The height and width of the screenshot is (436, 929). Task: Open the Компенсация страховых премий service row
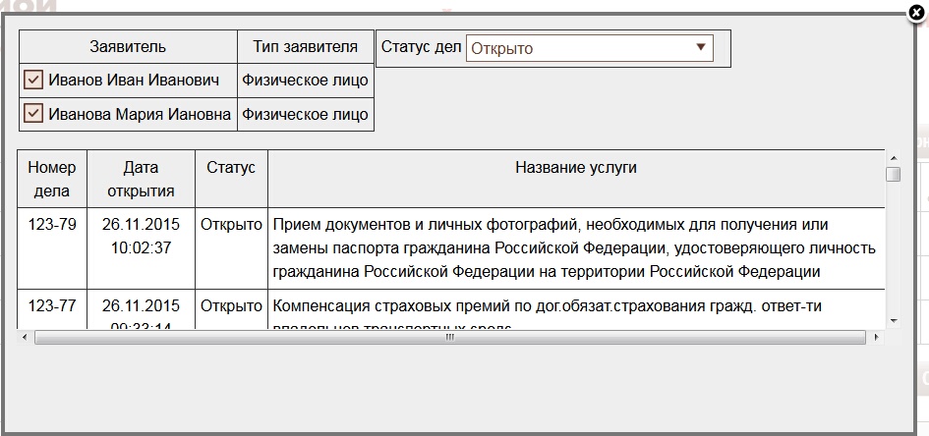point(547,306)
